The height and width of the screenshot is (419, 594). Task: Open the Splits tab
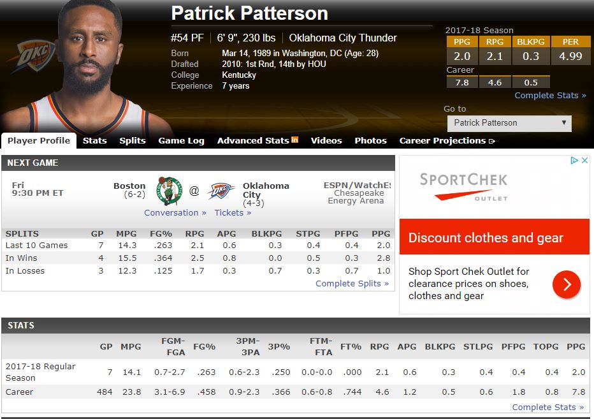[133, 140]
